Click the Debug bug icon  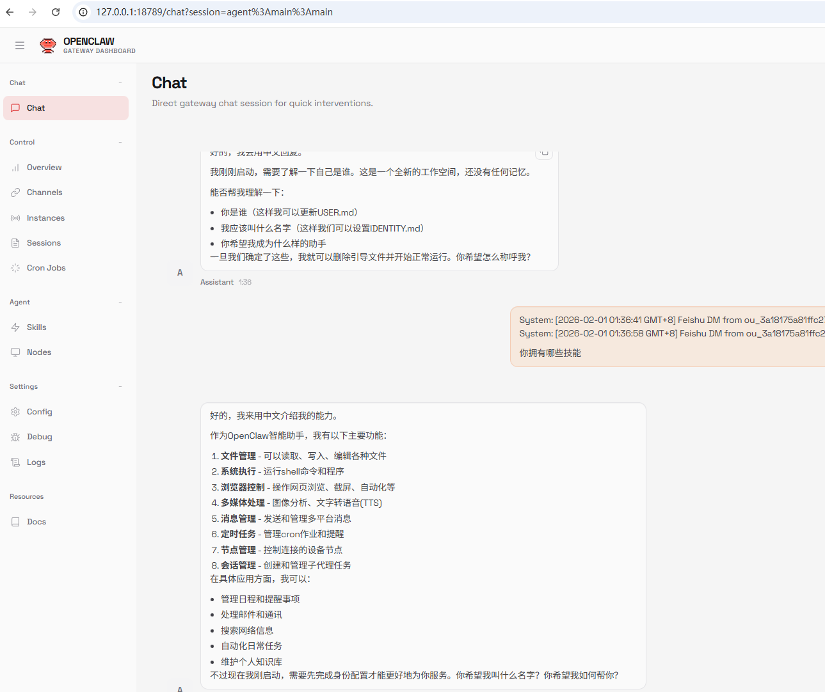click(x=15, y=437)
